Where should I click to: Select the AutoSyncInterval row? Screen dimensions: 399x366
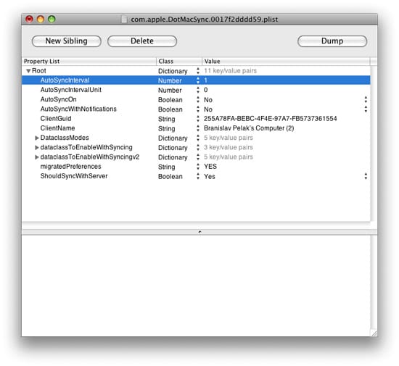196,80
